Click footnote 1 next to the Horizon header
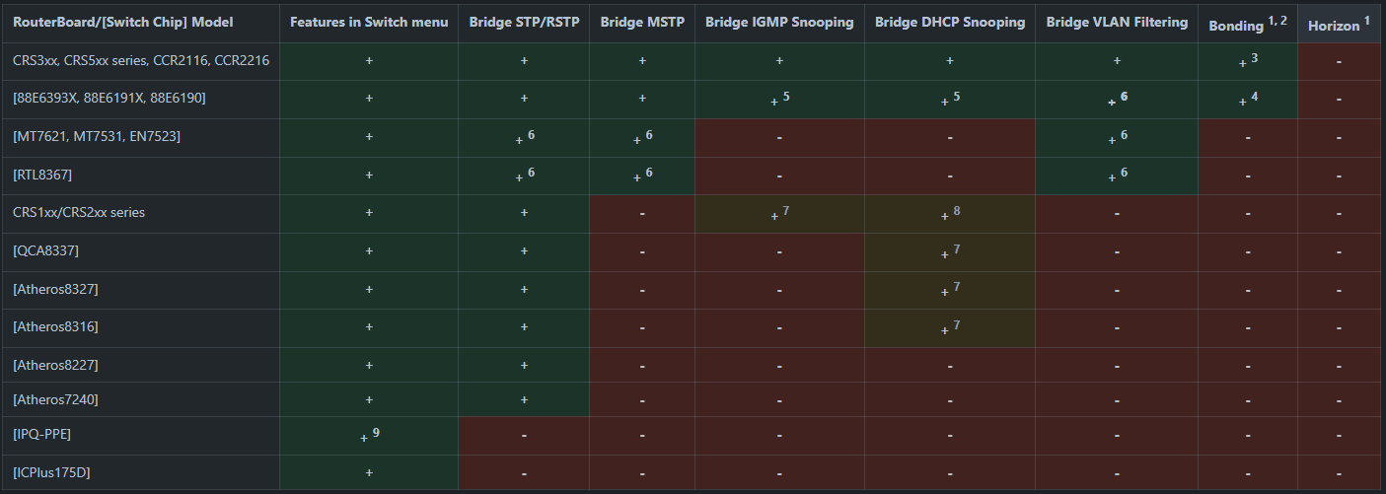The width and height of the screenshot is (1386, 494). pos(1366,21)
